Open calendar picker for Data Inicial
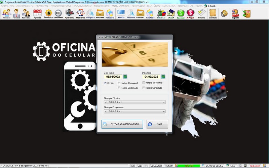Screen dimensions: 269x168 click(x=125, y=77)
